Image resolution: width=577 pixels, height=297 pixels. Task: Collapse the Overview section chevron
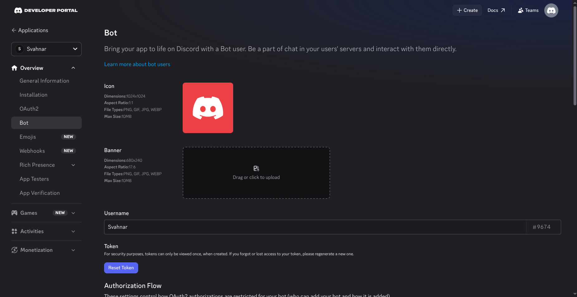[73, 68]
